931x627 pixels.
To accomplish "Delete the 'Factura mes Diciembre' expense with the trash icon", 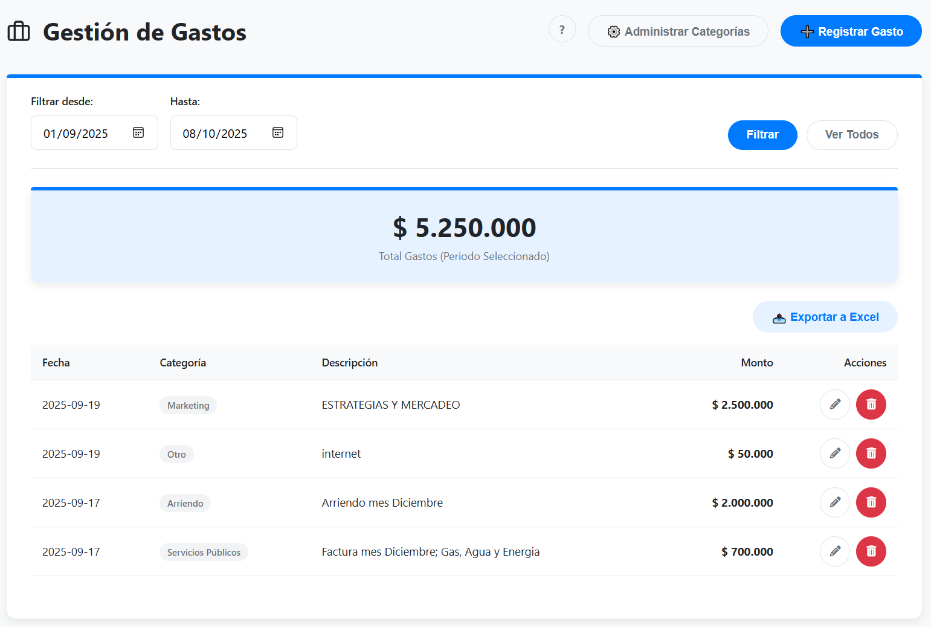I will tap(871, 551).
